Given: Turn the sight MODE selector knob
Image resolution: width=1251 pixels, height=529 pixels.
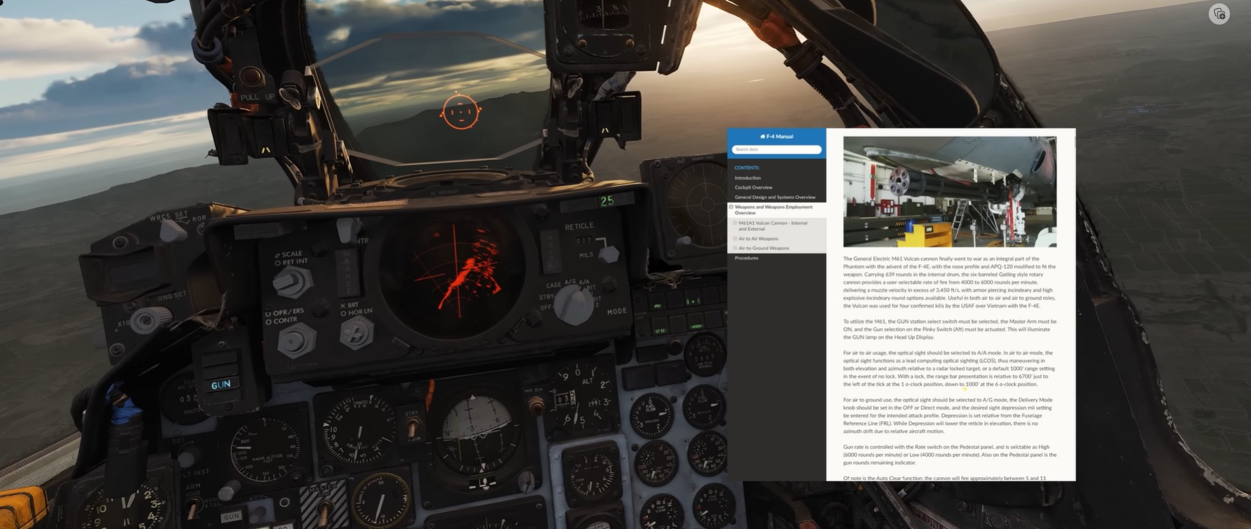Looking at the screenshot, I should [574, 304].
